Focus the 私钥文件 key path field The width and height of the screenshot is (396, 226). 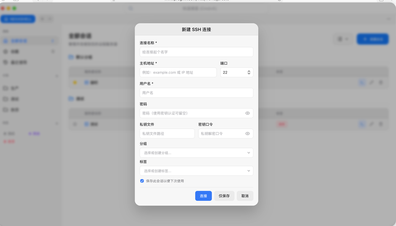pos(167,134)
